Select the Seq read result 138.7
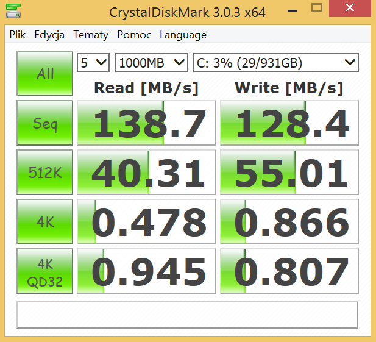 (146, 123)
